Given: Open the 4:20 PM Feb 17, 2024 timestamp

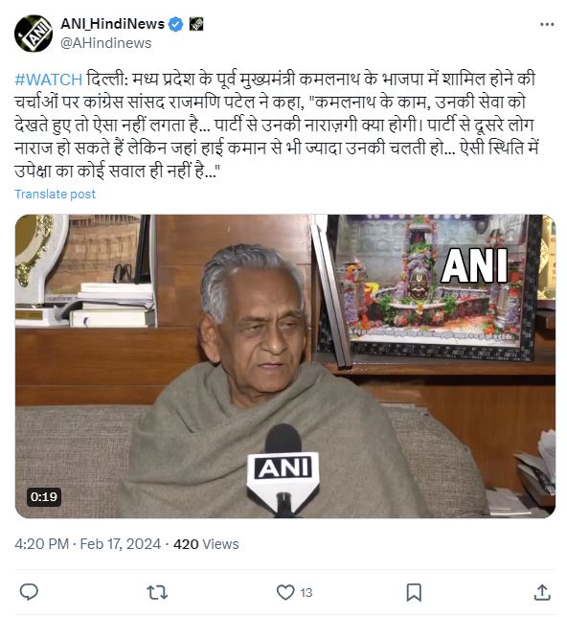Looking at the screenshot, I should (x=88, y=544).
